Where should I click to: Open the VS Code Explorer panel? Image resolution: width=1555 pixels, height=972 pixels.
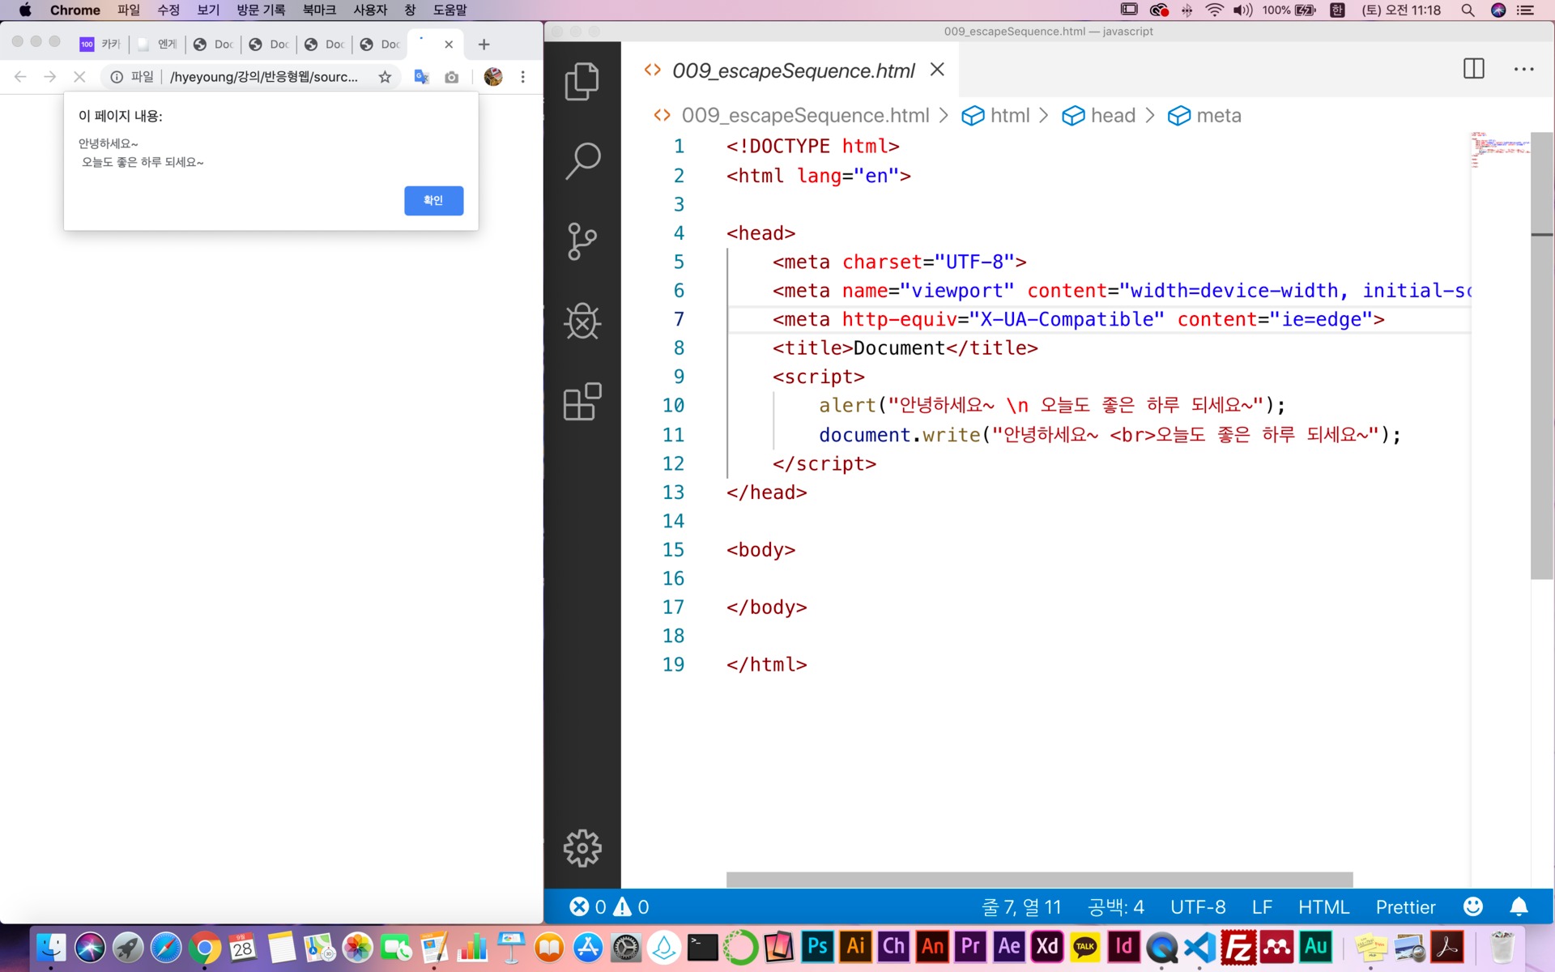[582, 81]
